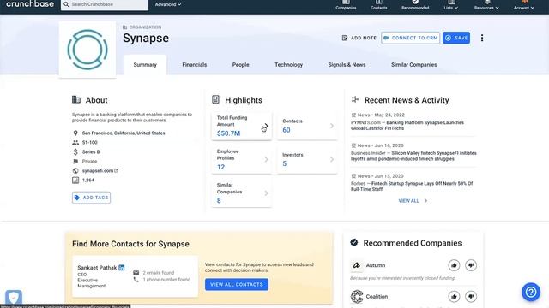Open Business Insider layoffs news article
The width and height of the screenshot is (549, 308).
[413, 156]
